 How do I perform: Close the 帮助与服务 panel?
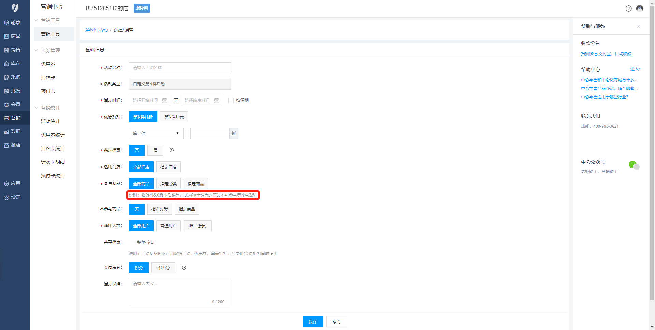638,26
